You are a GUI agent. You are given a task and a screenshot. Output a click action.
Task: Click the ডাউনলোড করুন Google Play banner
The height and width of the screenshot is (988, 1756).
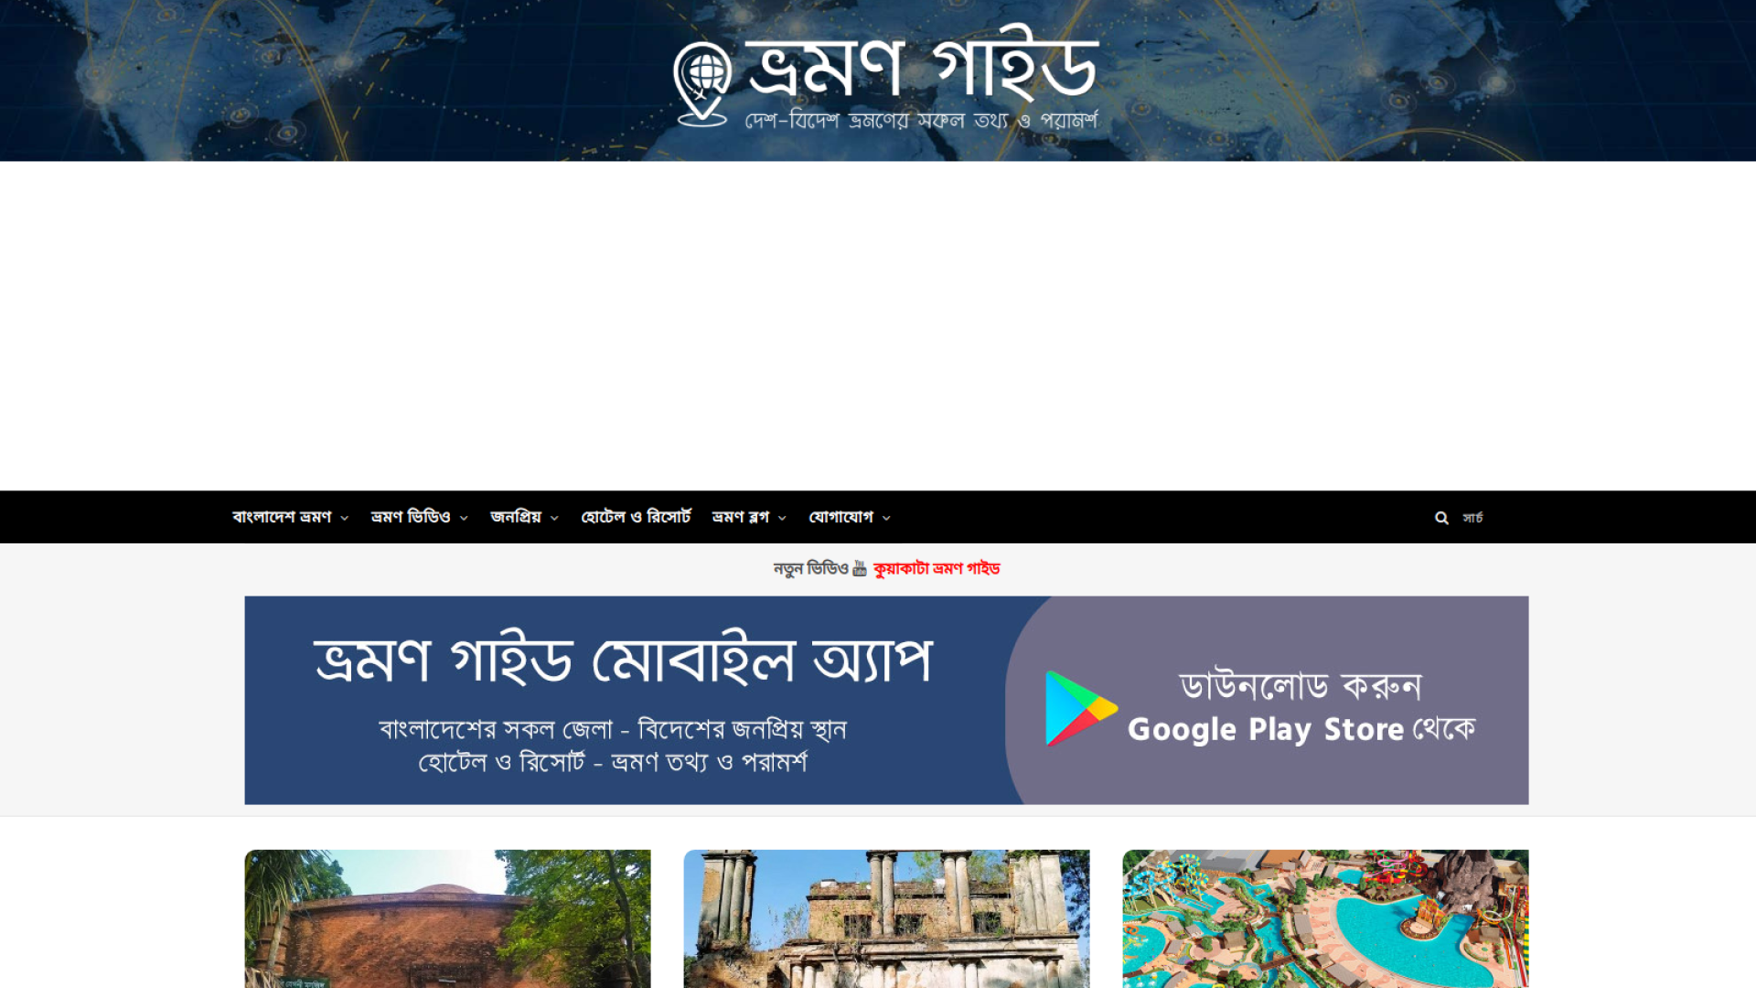[x=1280, y=704]
